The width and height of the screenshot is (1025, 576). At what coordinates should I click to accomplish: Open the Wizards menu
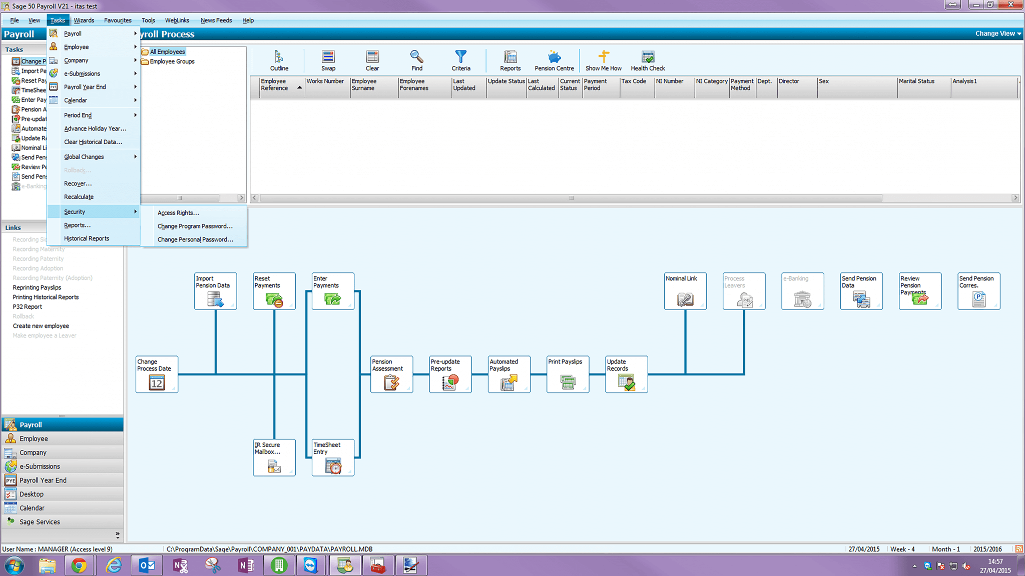pyautogui.click(x=84, y=20)
